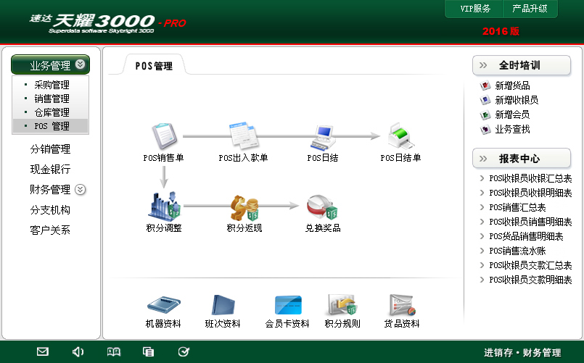
Task: Open the POS销售流水账 report
Action: point(517,251)
